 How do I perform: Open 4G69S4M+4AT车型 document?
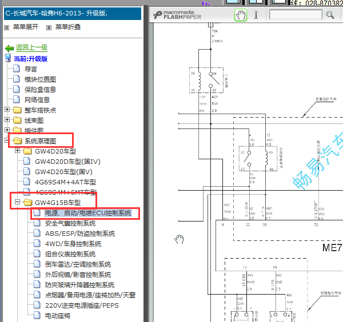pyautogui.click(x=65, y=182)
